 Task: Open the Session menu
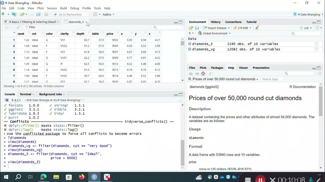[x=52, y=8]
